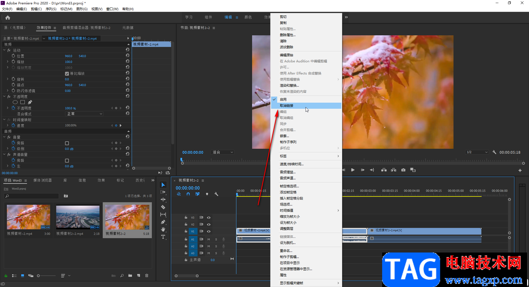Select the Track Select Forward tool
529x287 pixels.
click(163, 192)
